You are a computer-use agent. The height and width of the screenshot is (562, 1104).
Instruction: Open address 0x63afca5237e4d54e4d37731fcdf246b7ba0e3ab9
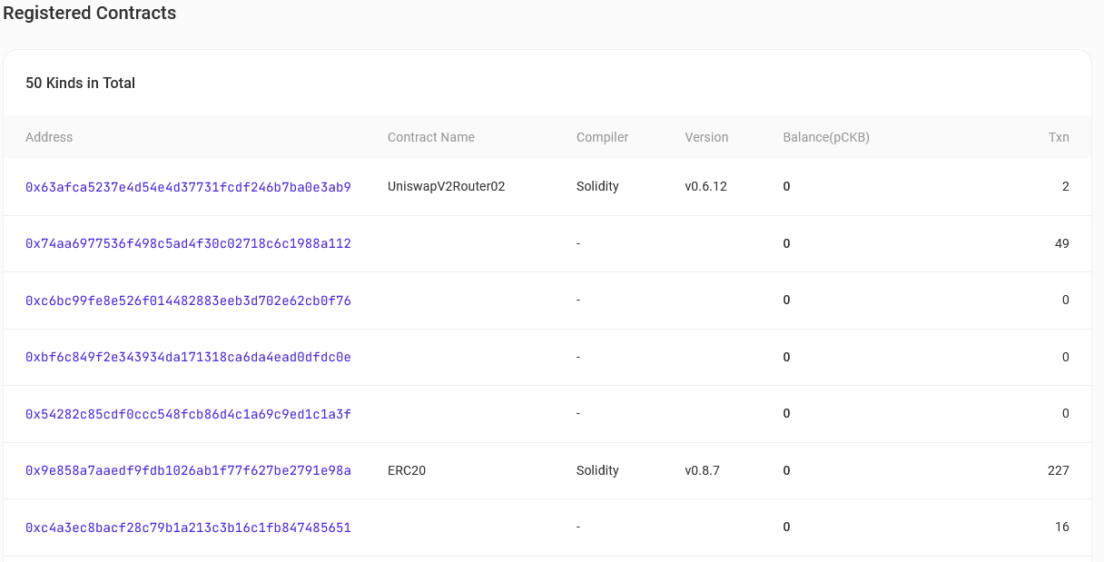[188, 187]
